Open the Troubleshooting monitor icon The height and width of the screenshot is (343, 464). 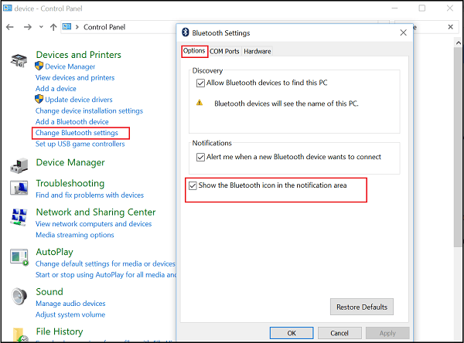click(19, 188)
